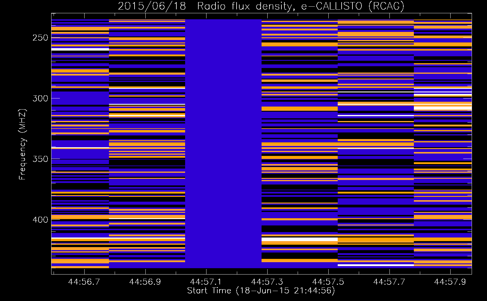Click the 300 frequency tick label
Screen dimensions: 487x301
coord(40,98)
